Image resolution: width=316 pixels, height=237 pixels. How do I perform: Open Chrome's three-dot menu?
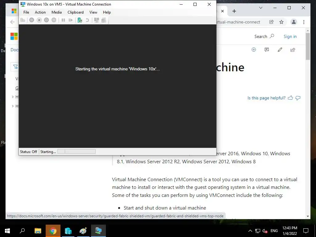tap(304, 22)
